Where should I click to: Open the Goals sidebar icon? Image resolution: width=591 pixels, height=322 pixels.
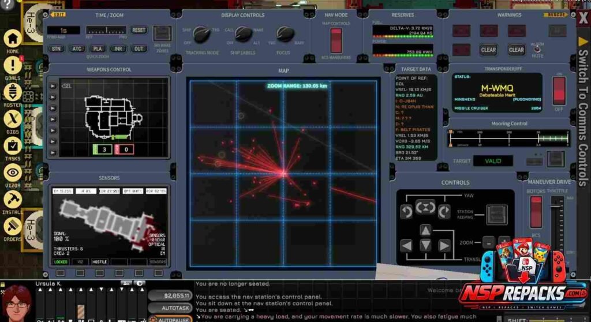tap(13, 65)
